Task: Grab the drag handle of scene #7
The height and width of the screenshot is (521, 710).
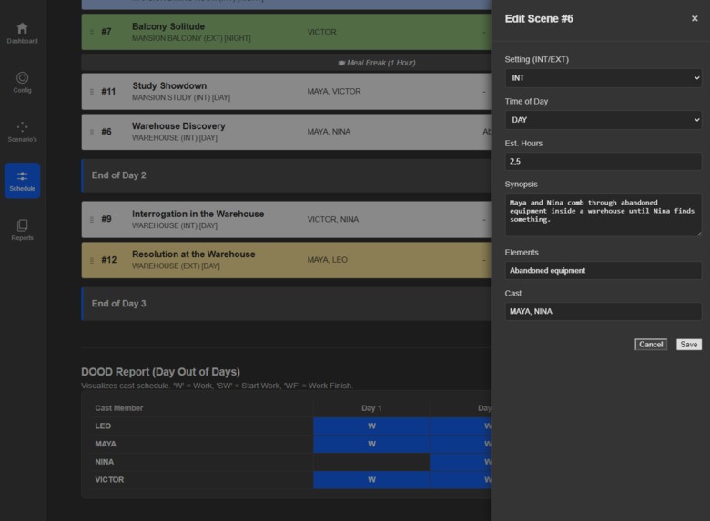Action: coord(92,32)
